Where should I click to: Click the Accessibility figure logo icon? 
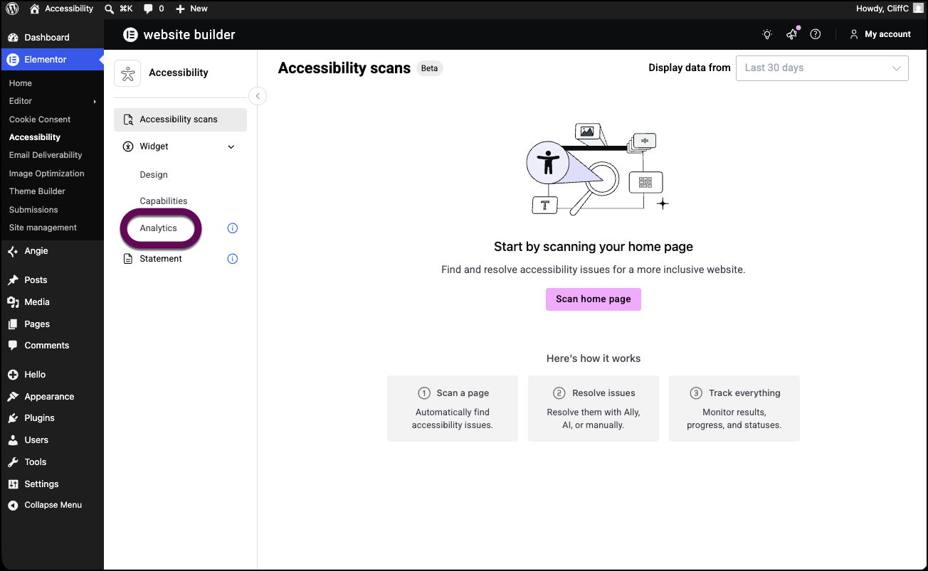pyautogui.click(x=127, y=73)
